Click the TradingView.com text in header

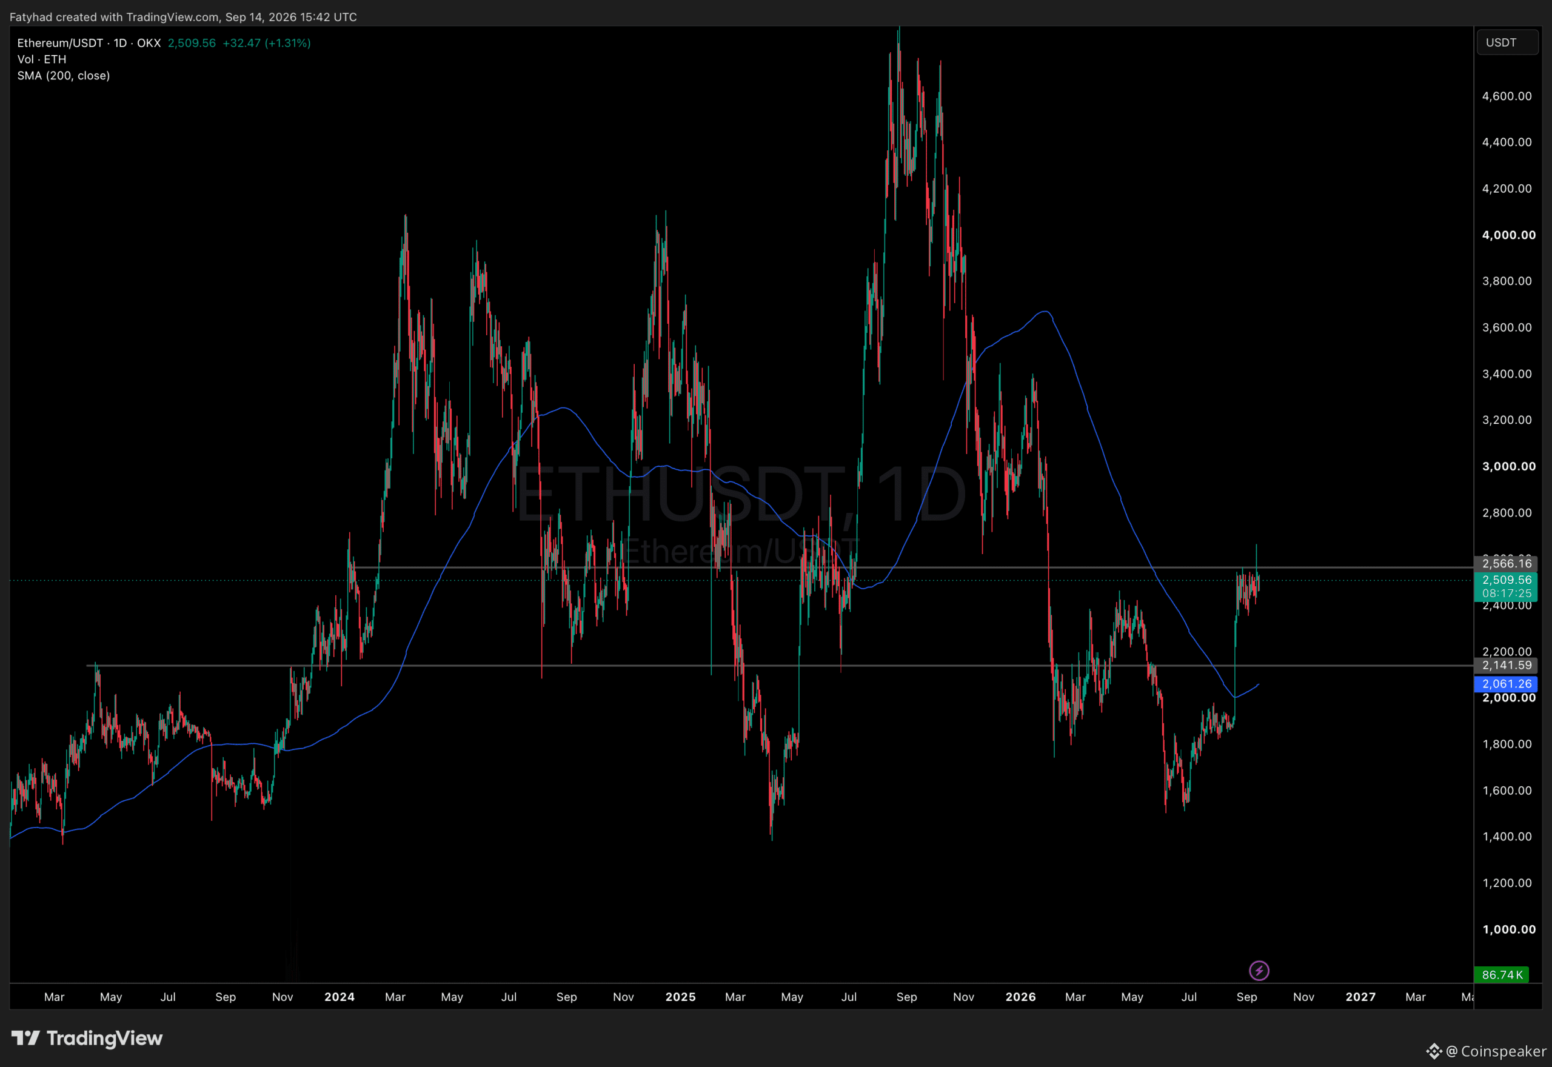pos(172,17)
